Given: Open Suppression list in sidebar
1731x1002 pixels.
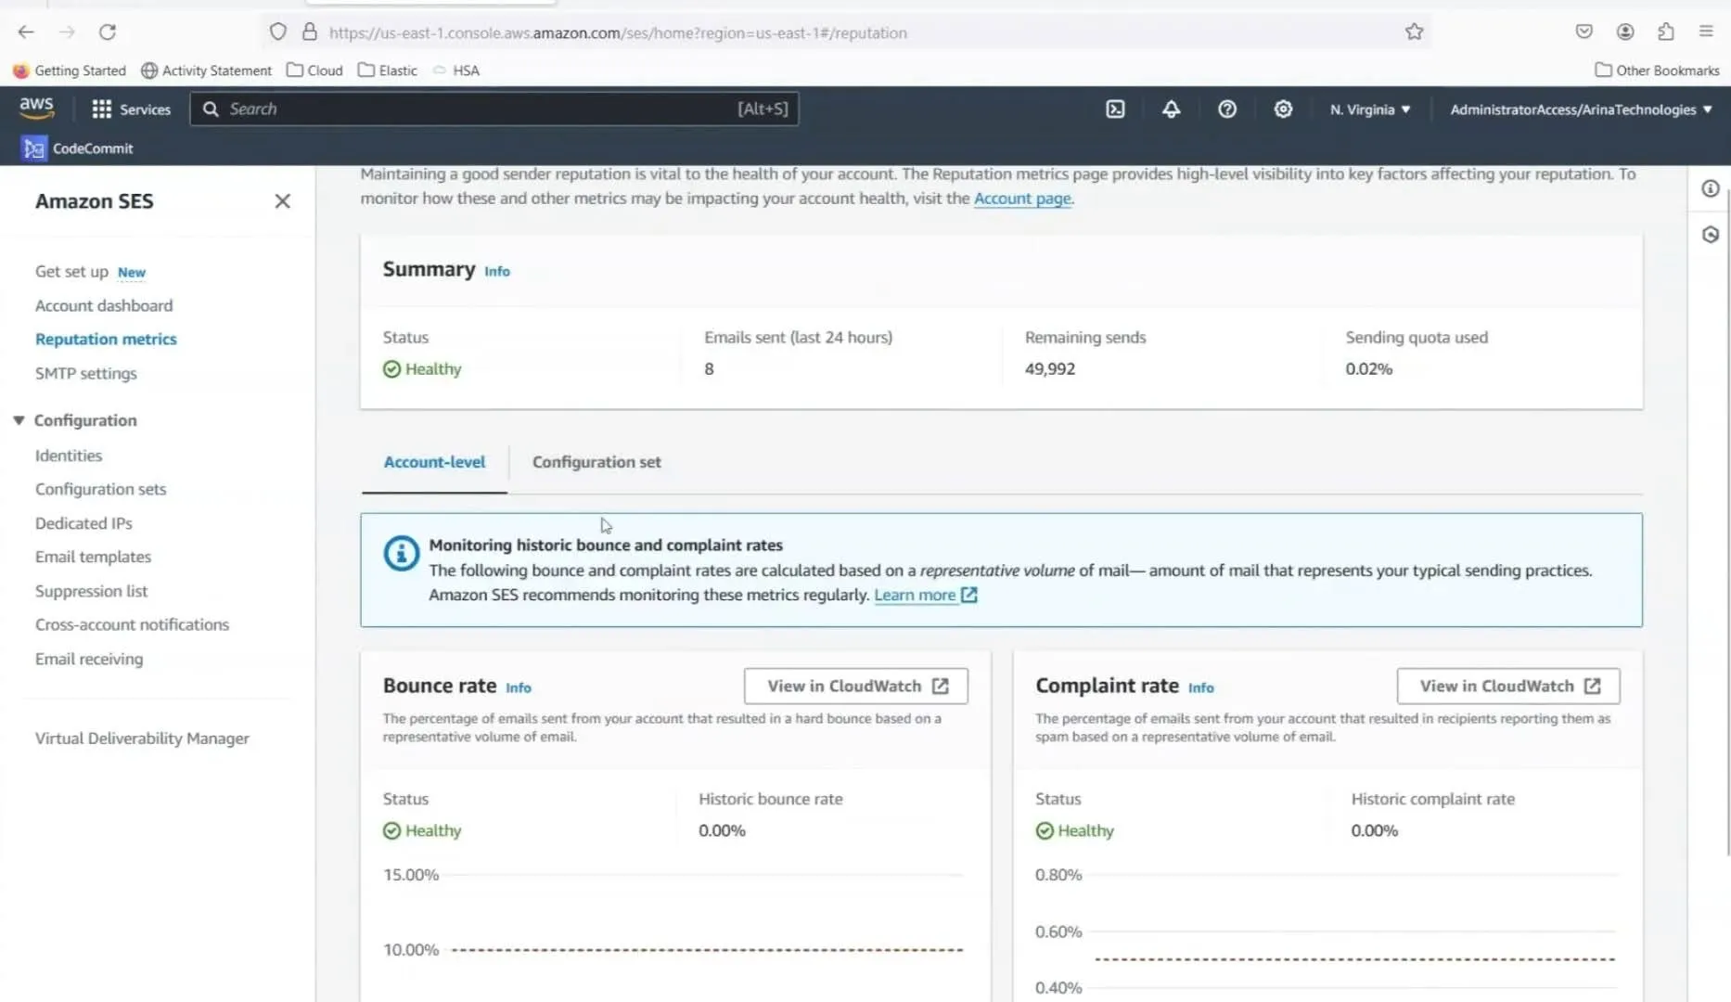Looking at the screenshot, I should (x=91, y=591).
